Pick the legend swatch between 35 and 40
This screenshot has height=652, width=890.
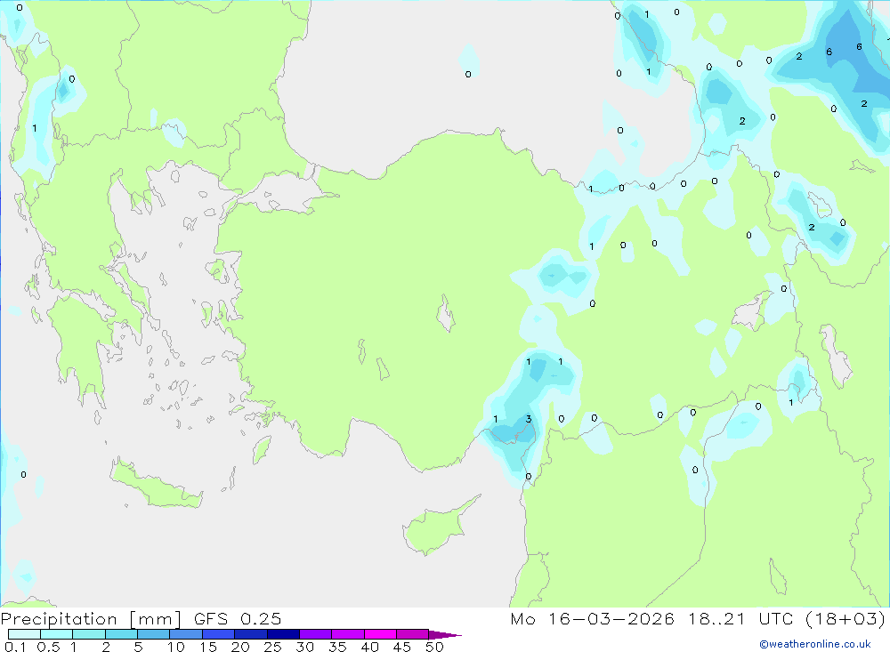(348, 634)
